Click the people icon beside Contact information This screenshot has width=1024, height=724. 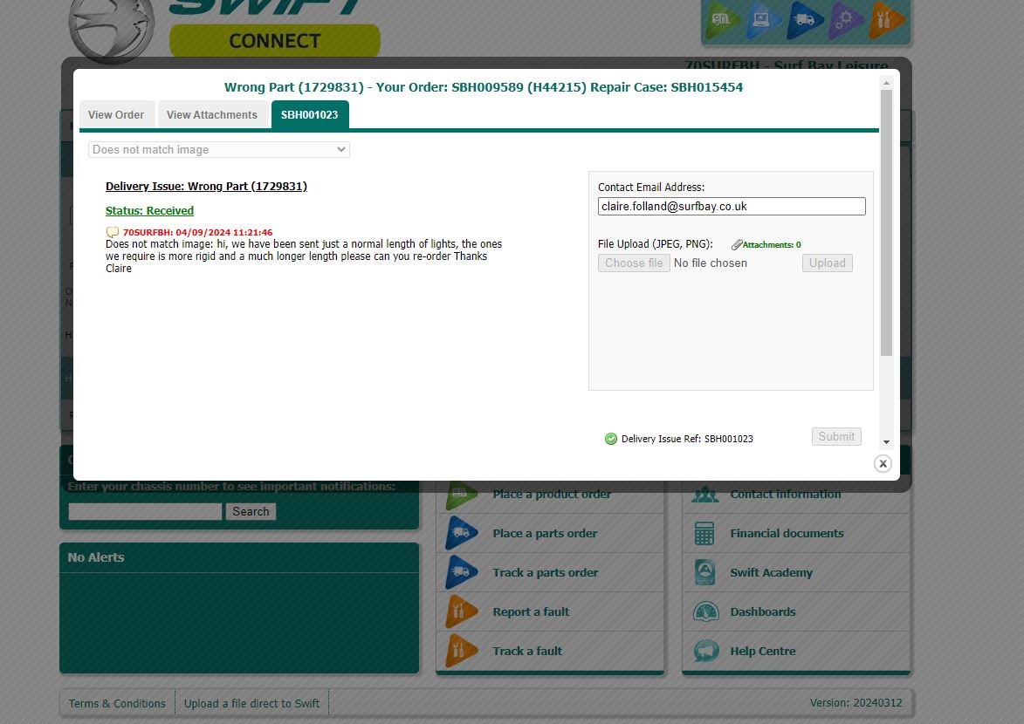coord(705,495)
